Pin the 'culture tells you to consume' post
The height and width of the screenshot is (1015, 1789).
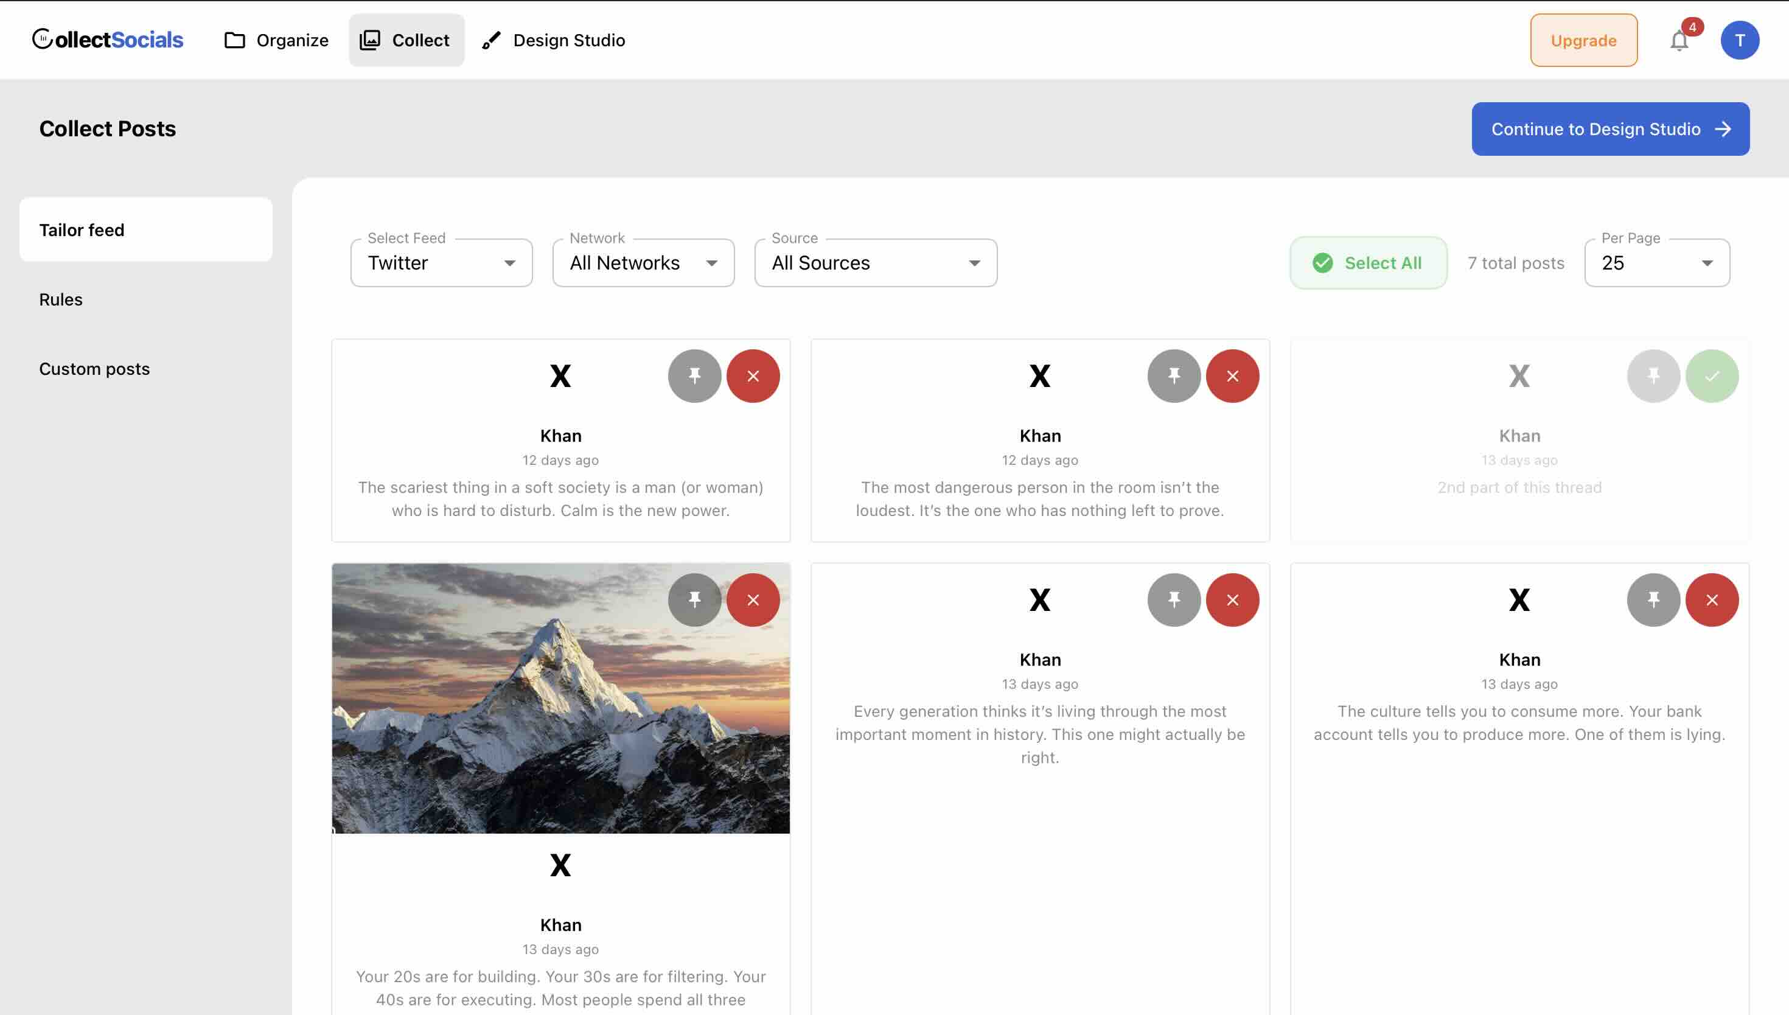[x=1653, y=599]
